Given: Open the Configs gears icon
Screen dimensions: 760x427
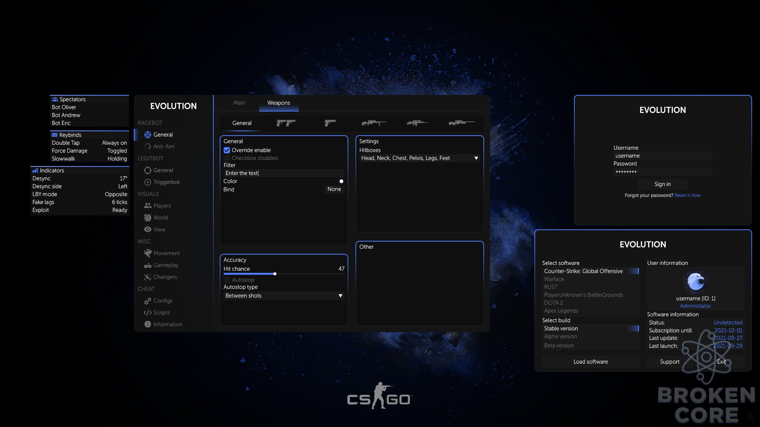Looking at the screenshot, I should (x=148, y=301).
